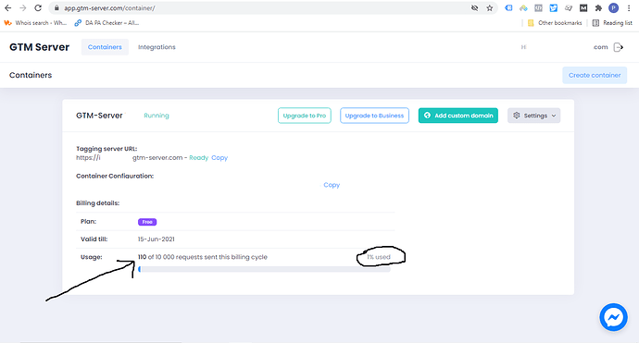This screenshot has width=639, height=343.
Task: Click the Create container button
Action: click(595, 75)
